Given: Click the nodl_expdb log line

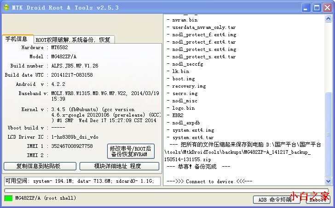Looking at the screenshot, I should [x=183, y=123].
